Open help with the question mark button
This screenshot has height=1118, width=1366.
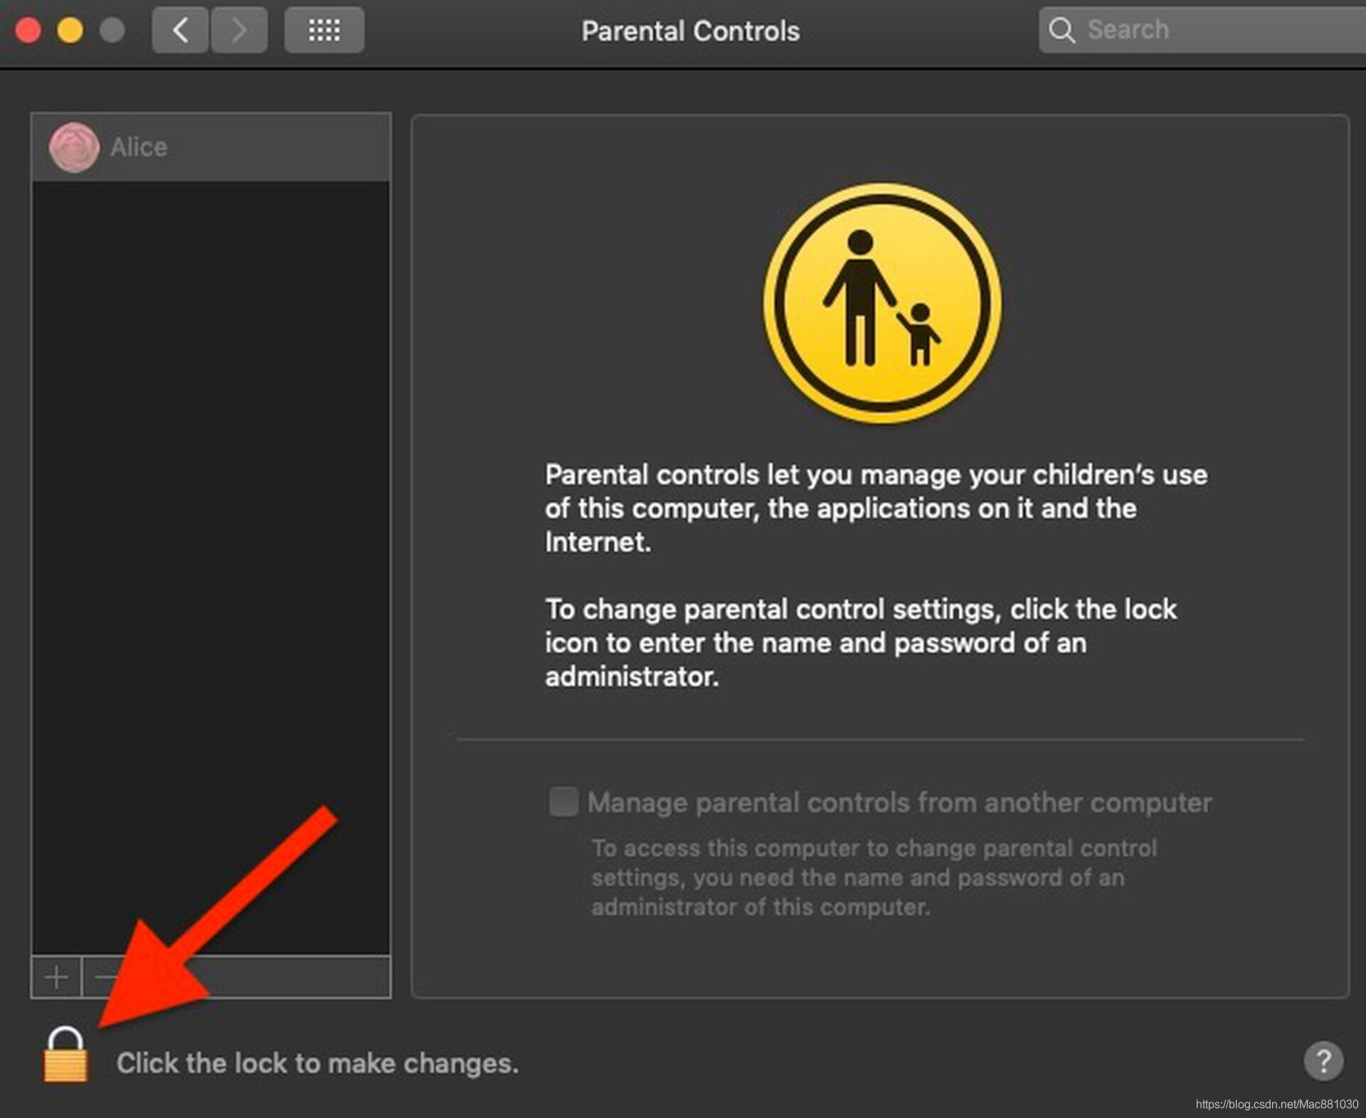[1323, 1062]
